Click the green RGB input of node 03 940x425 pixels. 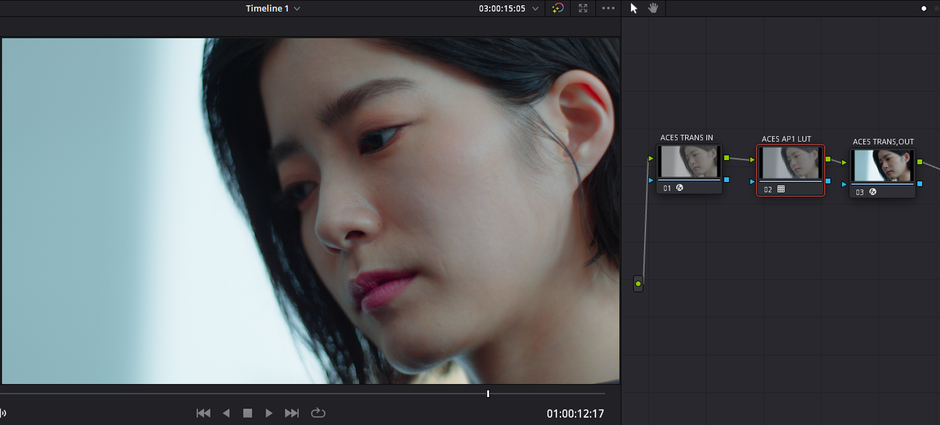point(845,162)
